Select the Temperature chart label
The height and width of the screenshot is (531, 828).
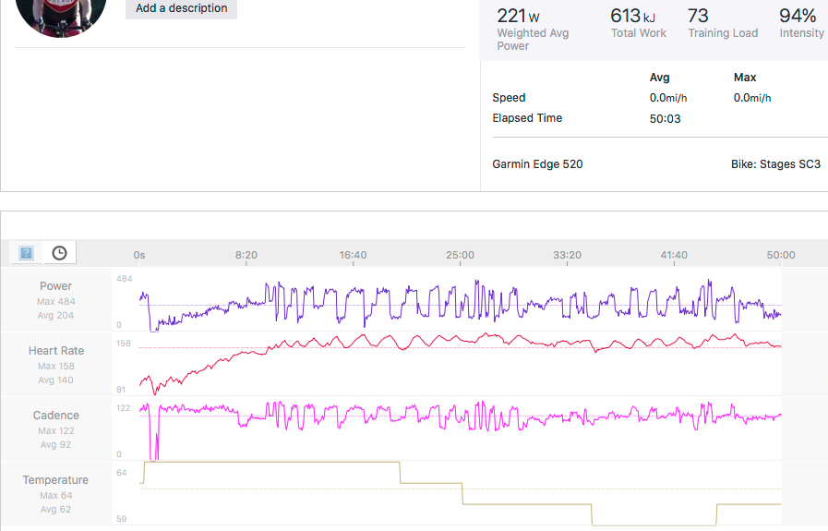(55, 480)
